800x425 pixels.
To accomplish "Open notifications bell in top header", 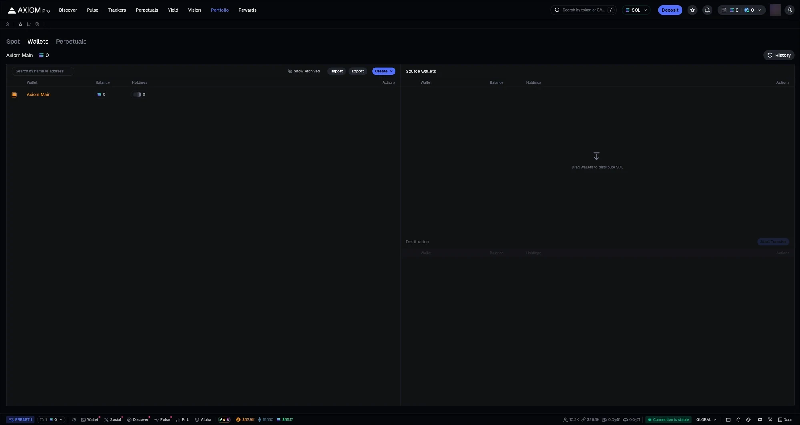I will coord(707,10).
